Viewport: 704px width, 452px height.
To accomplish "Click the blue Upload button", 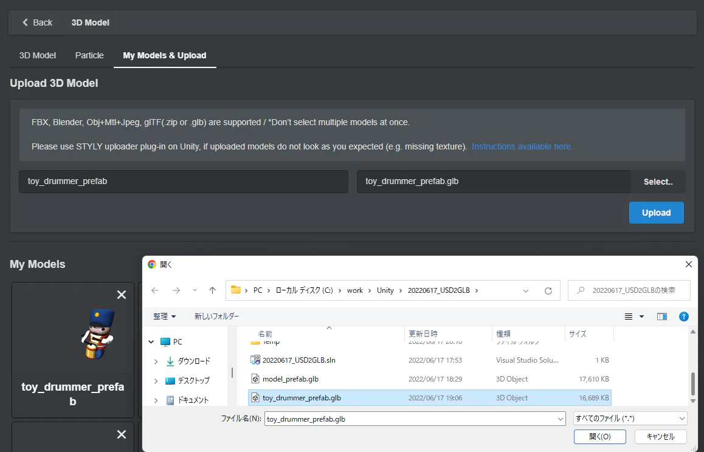I will pyautogui.click(x=656, y=213).
